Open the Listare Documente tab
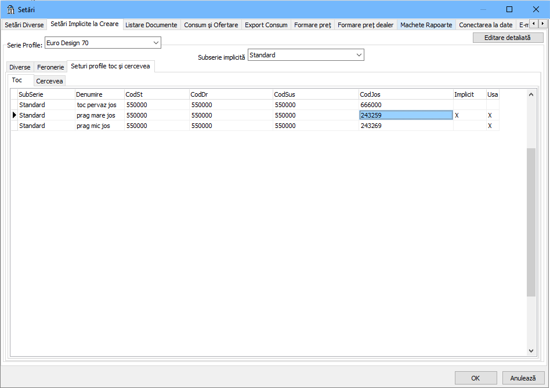Screen dimensions: 550x388 151,25
